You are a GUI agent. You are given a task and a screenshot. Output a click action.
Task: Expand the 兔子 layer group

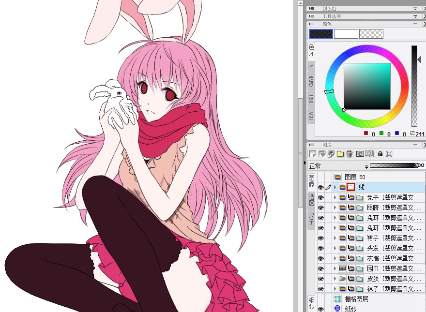point(335,197)
